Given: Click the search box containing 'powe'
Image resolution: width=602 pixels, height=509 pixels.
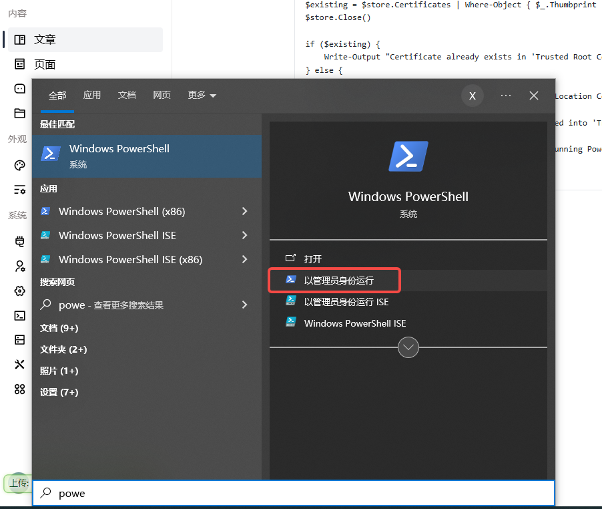Looking at the screenshot, I should (294, 493).
